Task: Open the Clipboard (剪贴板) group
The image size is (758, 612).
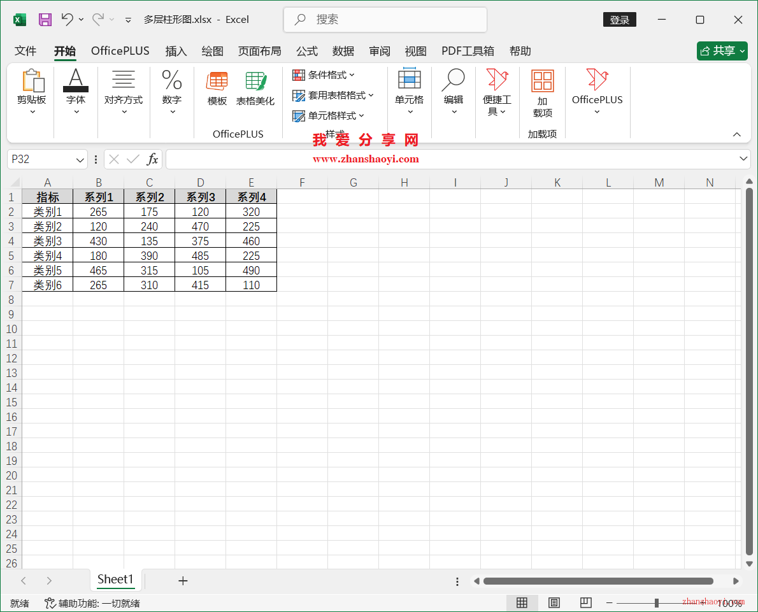Action: [32, 92]
